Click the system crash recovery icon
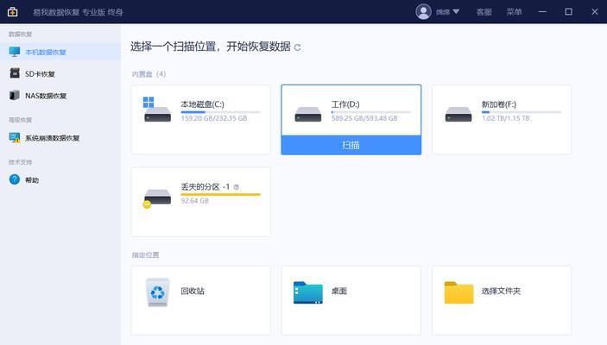 15,138
